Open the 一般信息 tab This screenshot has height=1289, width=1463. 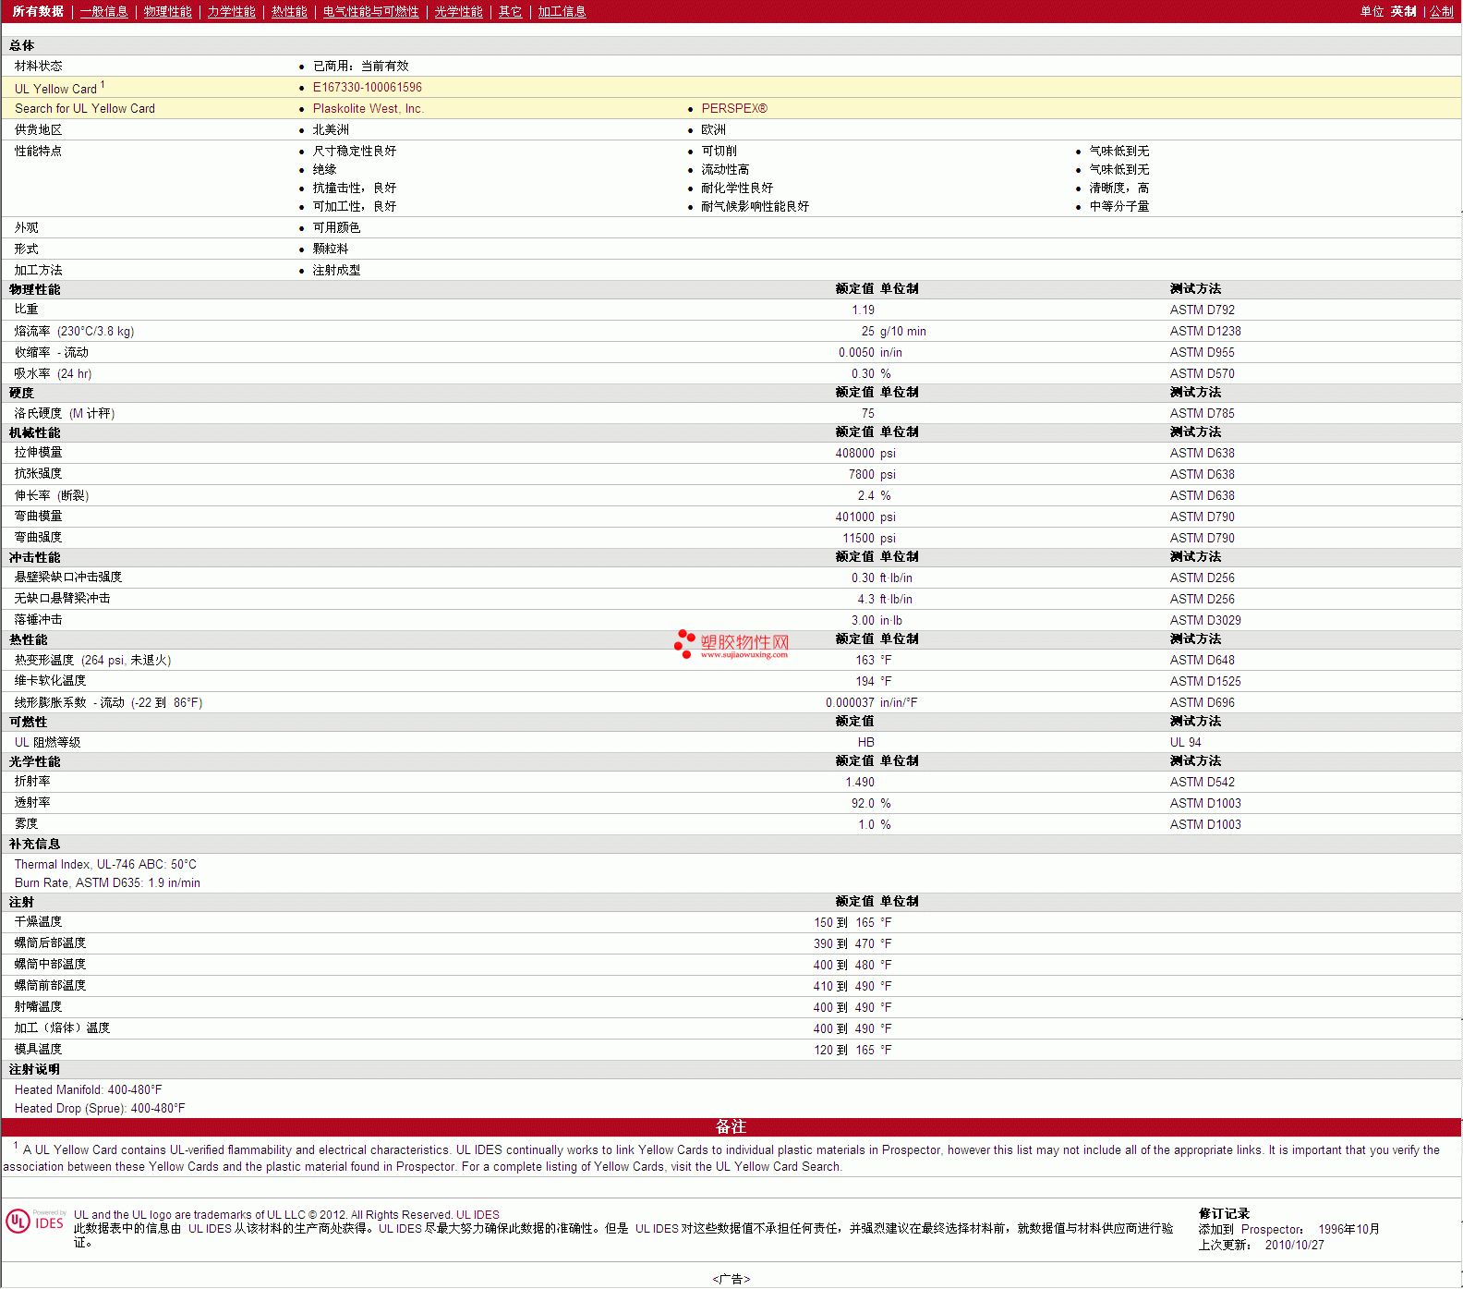coord(103,12)
